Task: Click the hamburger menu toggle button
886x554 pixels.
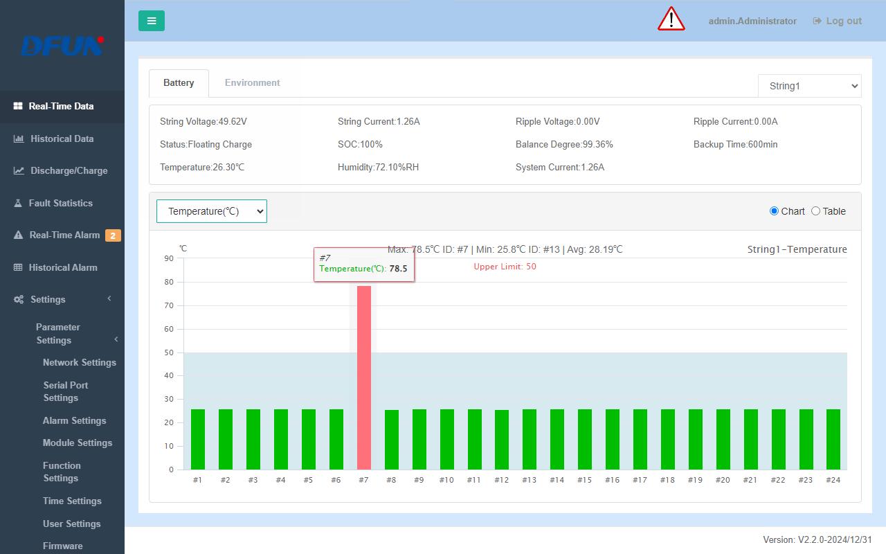Action: [152, 21]
